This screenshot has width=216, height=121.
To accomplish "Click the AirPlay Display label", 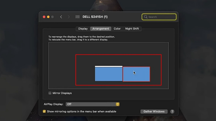I will pos(53,104).
